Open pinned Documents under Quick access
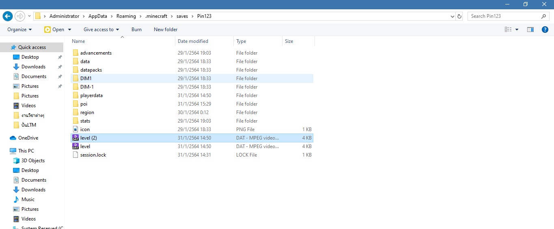 (34, 76)
